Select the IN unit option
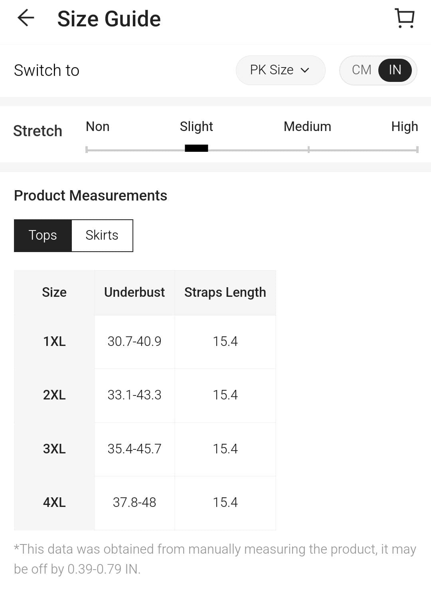The height and width of the screenshot is (592, 431). (395, 70)
